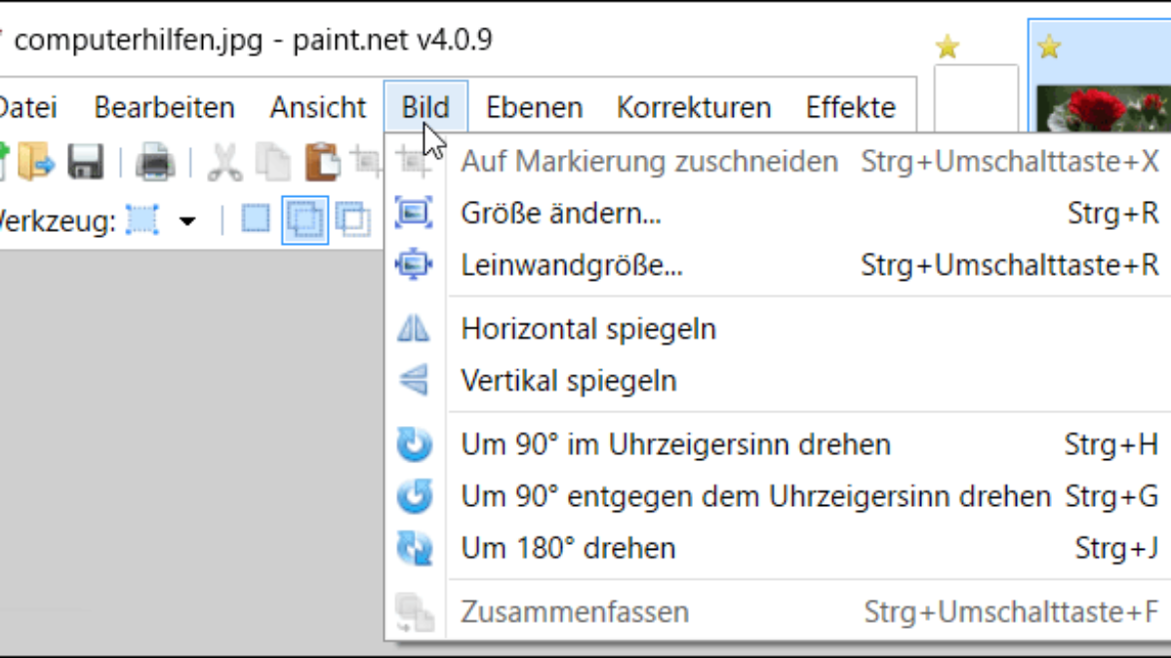Select Horizontal spiegeln menu item

(x=777, y=329)
